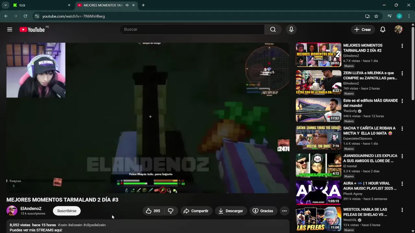Click the Suscribirse button
Viewport: 415px width, 233px height.
point(67,211)
